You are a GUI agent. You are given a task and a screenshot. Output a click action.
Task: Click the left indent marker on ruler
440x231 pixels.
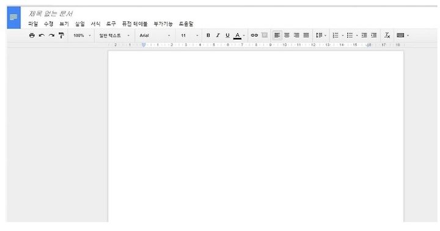click(x=144, y=45)
